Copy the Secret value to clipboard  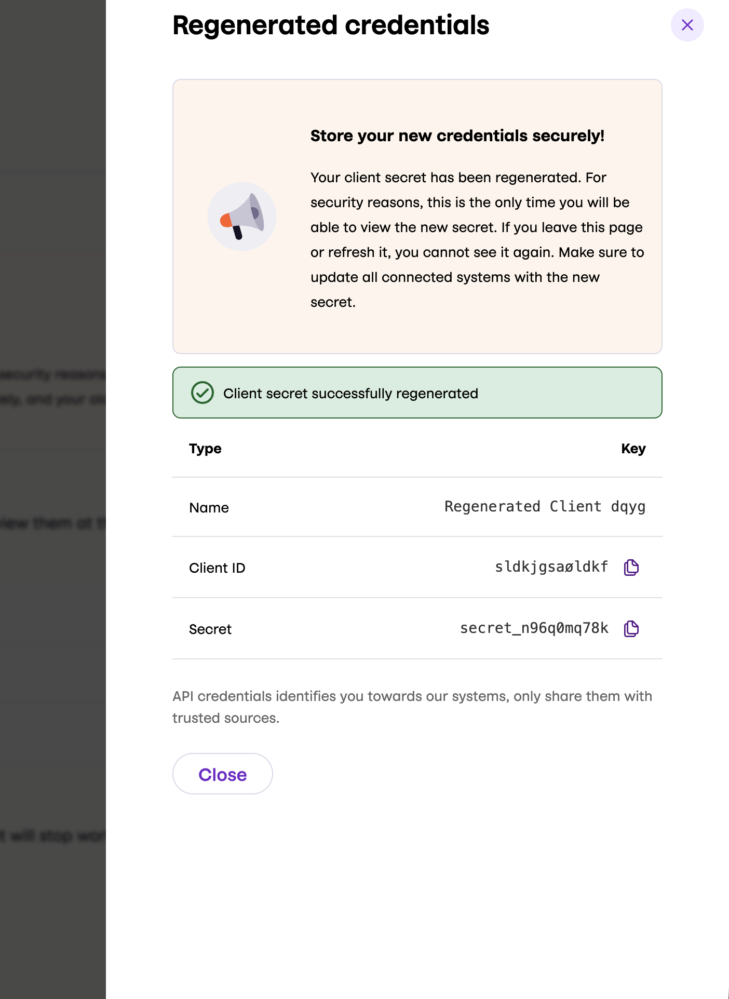(x=631, y=629)
